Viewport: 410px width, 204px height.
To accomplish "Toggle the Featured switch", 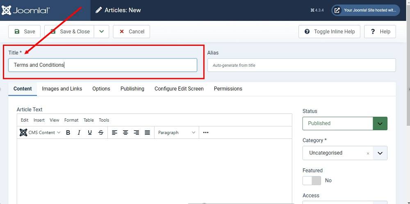I will (x=312, y=181).
